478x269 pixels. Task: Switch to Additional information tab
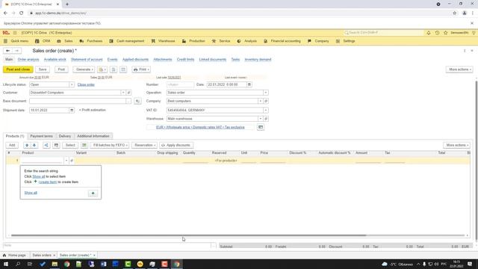[93, 136]
